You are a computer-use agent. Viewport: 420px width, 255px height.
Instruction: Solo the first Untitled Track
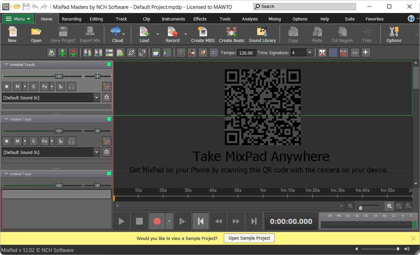[x=33, y=86]
